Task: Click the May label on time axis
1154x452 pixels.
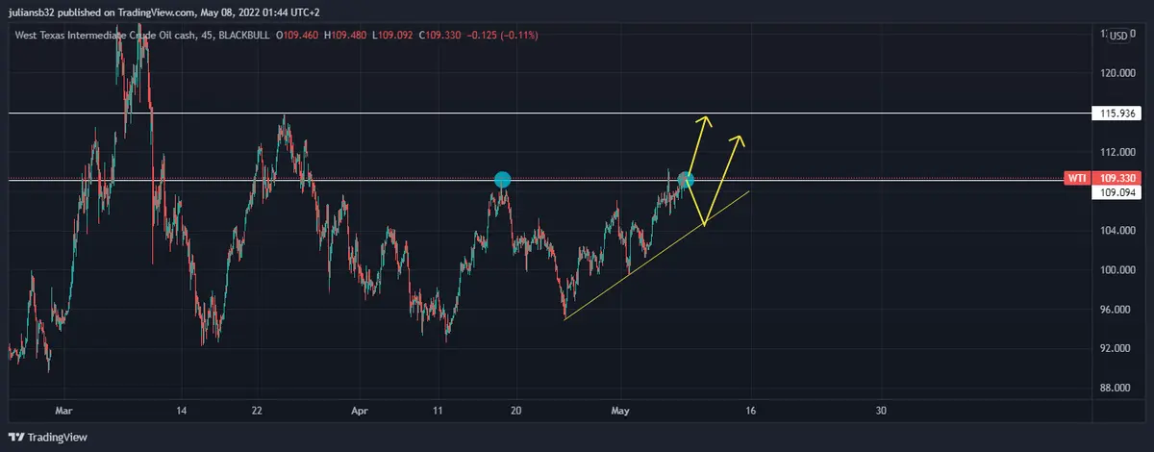Action: click(620, 411)
